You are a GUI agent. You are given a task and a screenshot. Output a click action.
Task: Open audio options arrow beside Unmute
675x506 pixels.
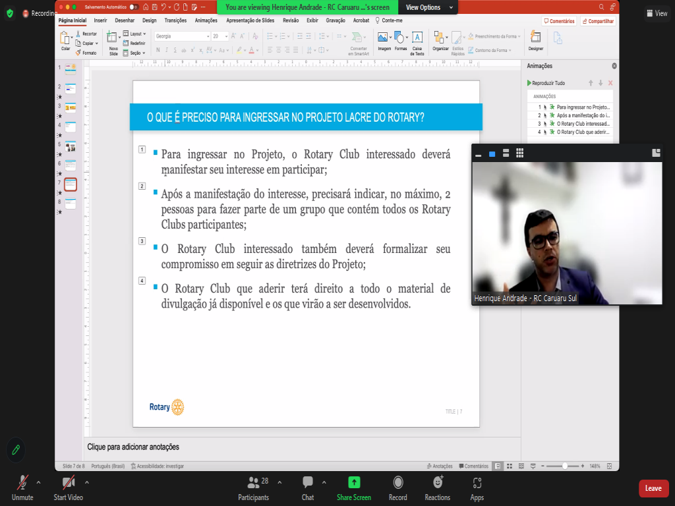38,482
